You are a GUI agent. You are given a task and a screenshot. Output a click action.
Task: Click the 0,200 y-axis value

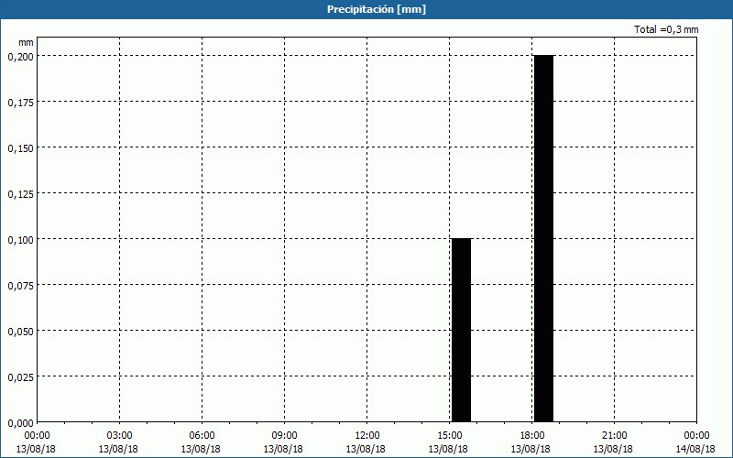point(20,56)
